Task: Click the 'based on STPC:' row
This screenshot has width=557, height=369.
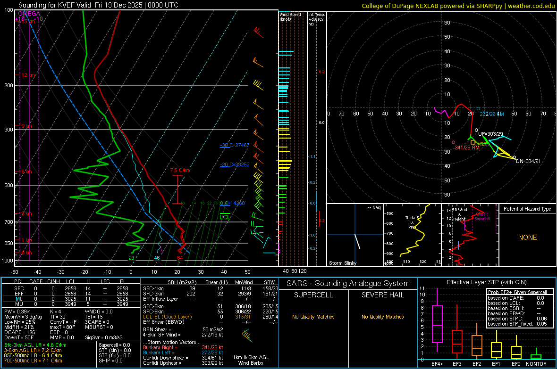Action: click(x=517, y=319)
